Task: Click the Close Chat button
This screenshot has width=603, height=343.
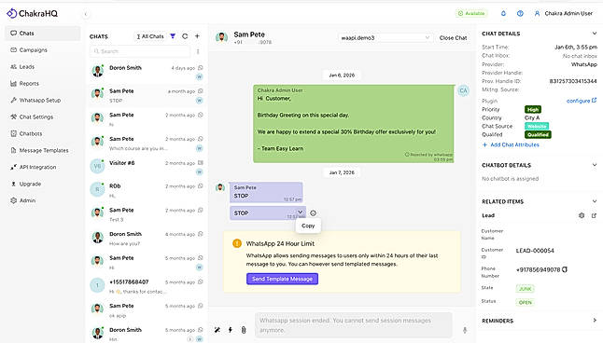Action: click(453, 38)
